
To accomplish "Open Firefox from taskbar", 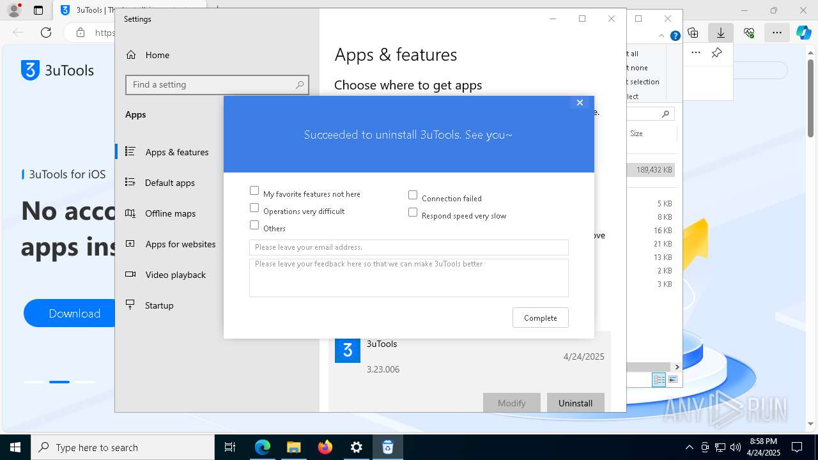I will tap(325, 447).
